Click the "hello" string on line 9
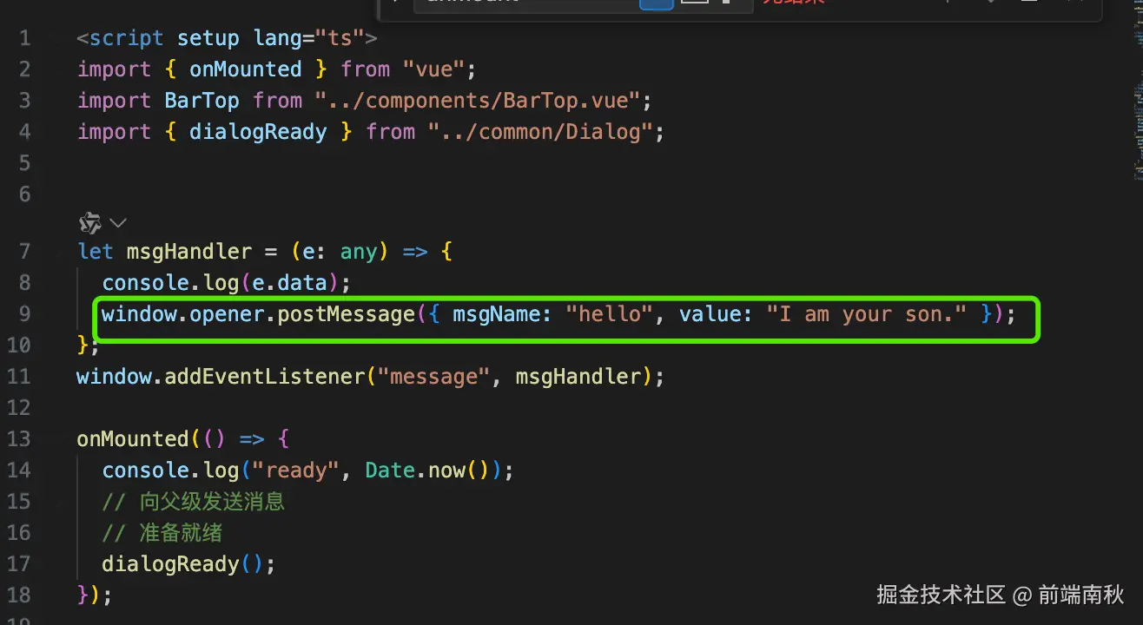The image size is (1143, 625). 609,314
